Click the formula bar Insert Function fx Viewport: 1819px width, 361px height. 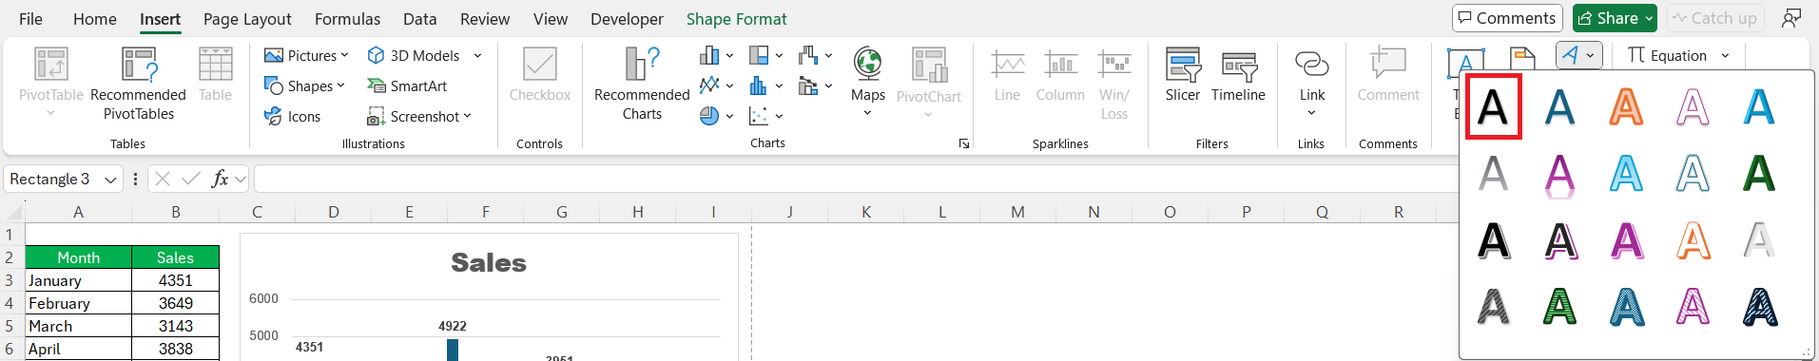pos(220,179)
